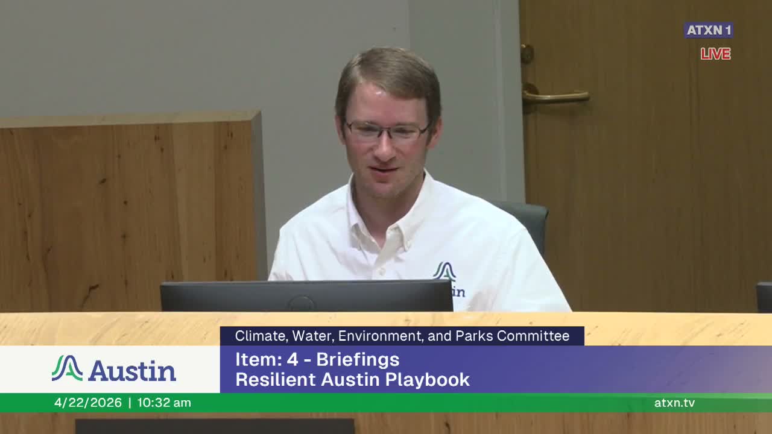The image size is (772, 434).
Task: Open the atxn.tv web address
Action: tap(674, 403)
